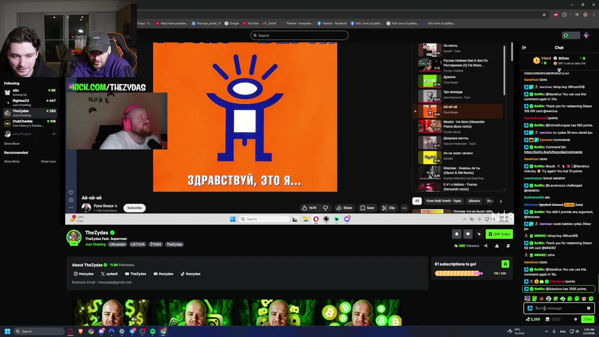Open chat settings gear icon
599x337 pixels.
[x=576, y=319]
